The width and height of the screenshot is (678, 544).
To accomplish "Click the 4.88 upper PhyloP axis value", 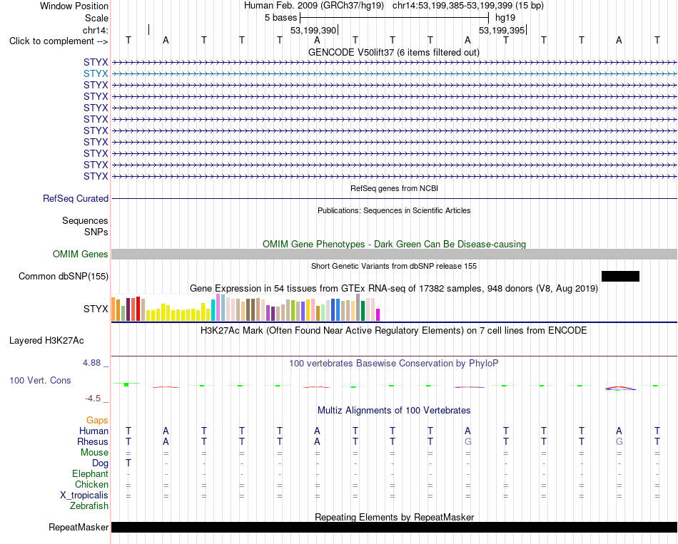I will pos(91,363).
